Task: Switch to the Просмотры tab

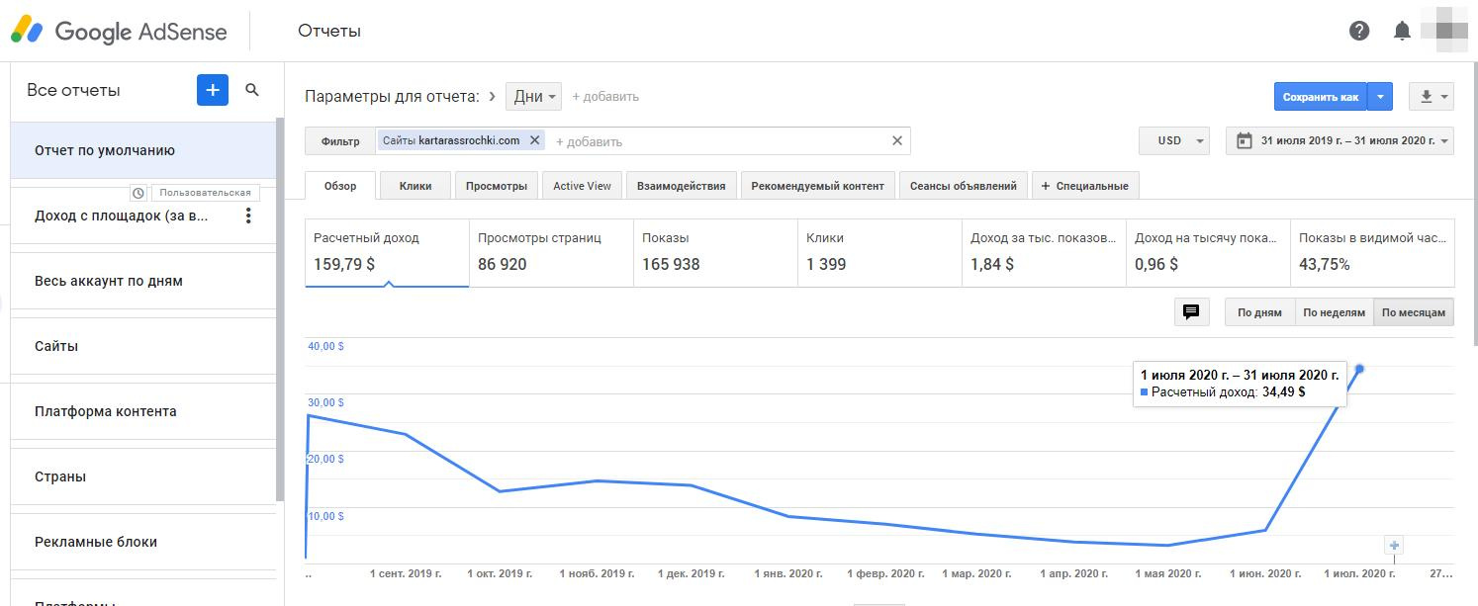Action: point(497,185)
